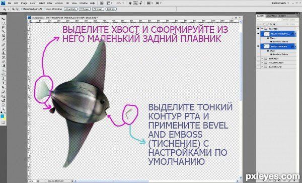This screenshot has height=183, width=302.
Task: Enable Resize Windows To Fit checkbox
Action: [22, 9]
